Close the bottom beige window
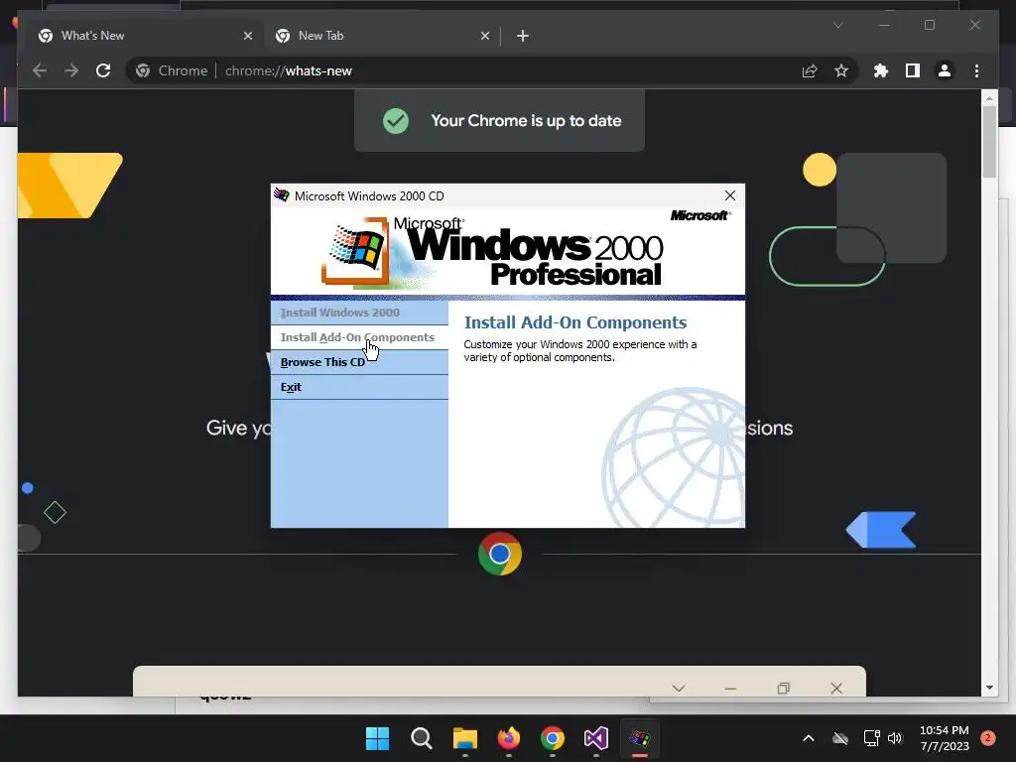This screenshot has height=762, width=1016. 836,689
